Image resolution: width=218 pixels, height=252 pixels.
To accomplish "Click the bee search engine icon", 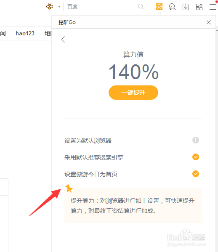I will [x=50, y=7].
